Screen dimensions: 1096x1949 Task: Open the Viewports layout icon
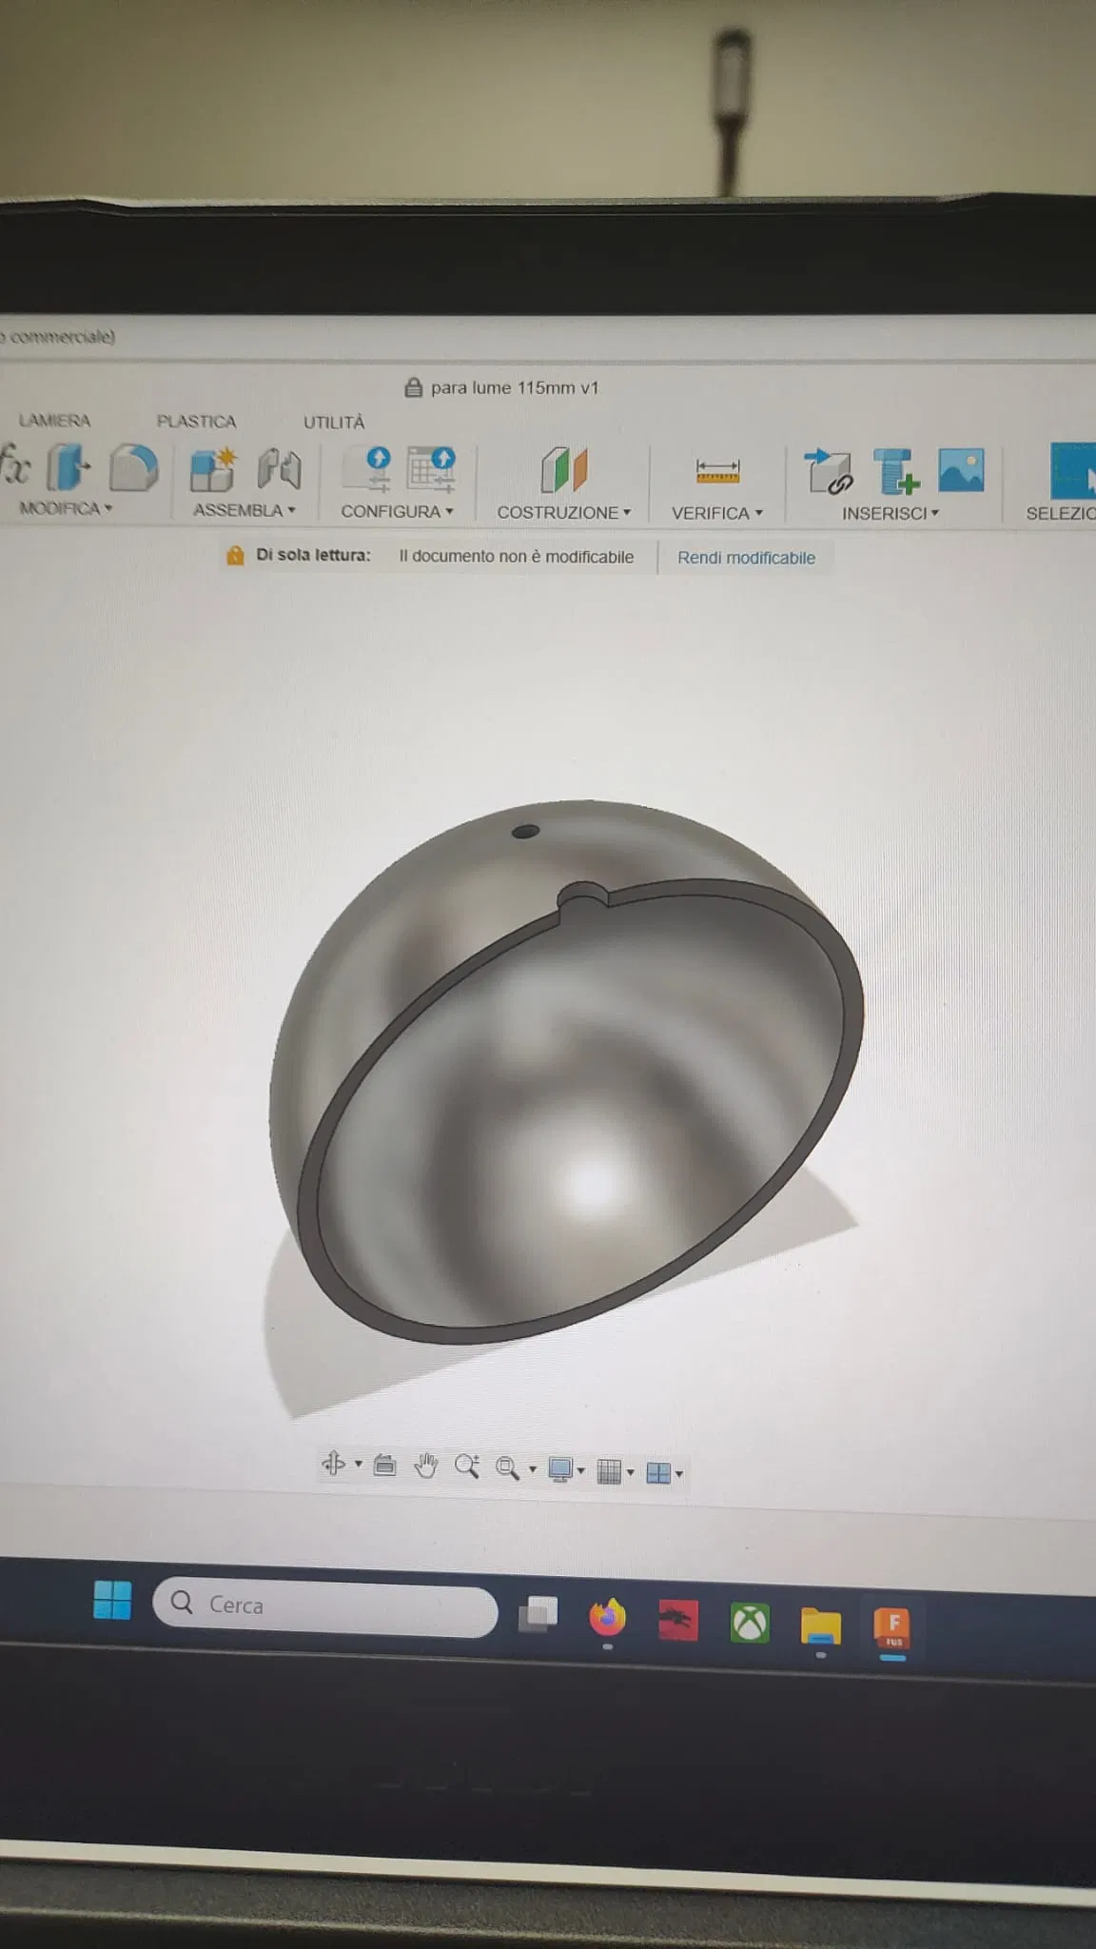pyautogui.click(x=658, y=1472)
